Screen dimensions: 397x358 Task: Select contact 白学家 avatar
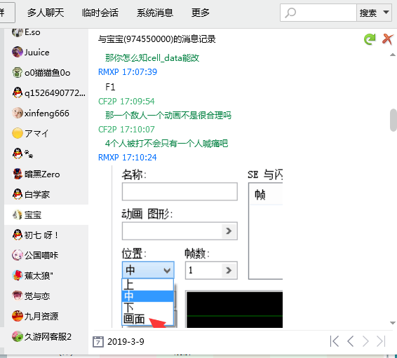(18, 194)
